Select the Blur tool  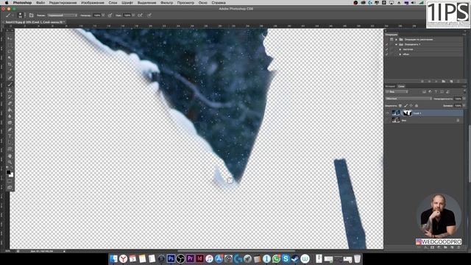10,116
